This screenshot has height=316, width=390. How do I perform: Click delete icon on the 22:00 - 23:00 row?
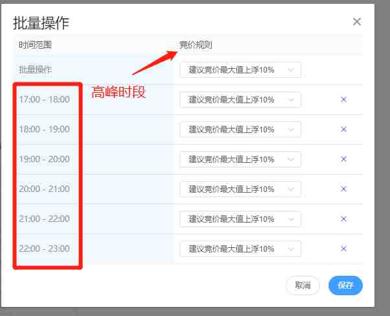point(343,249)
